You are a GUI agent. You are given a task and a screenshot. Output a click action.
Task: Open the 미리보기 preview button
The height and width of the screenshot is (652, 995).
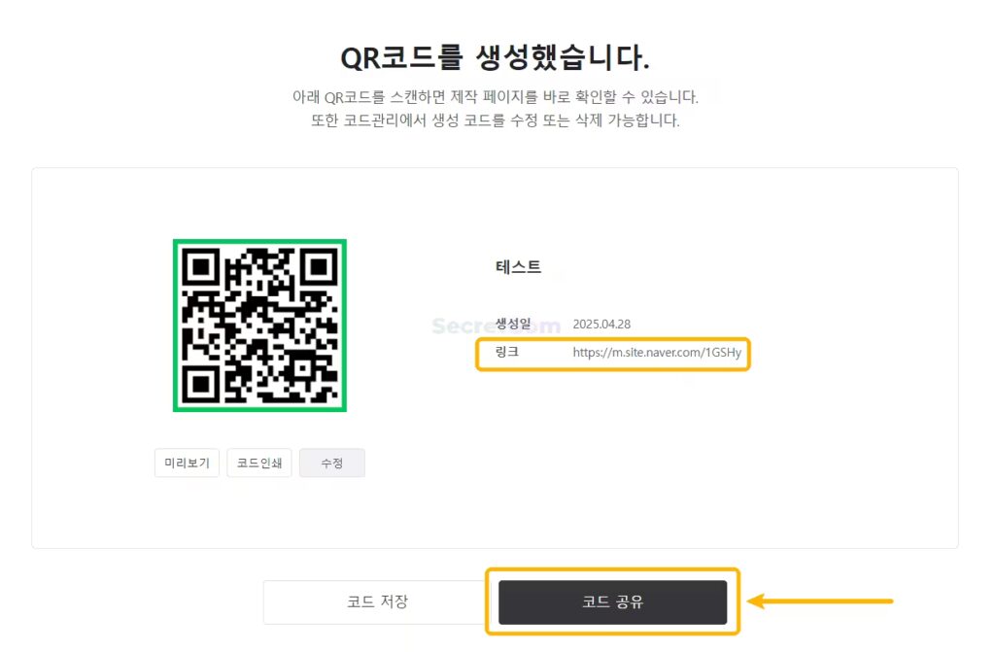point(187,463)
